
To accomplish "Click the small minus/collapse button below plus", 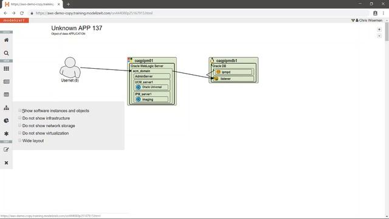I will [x=379, y=36].
